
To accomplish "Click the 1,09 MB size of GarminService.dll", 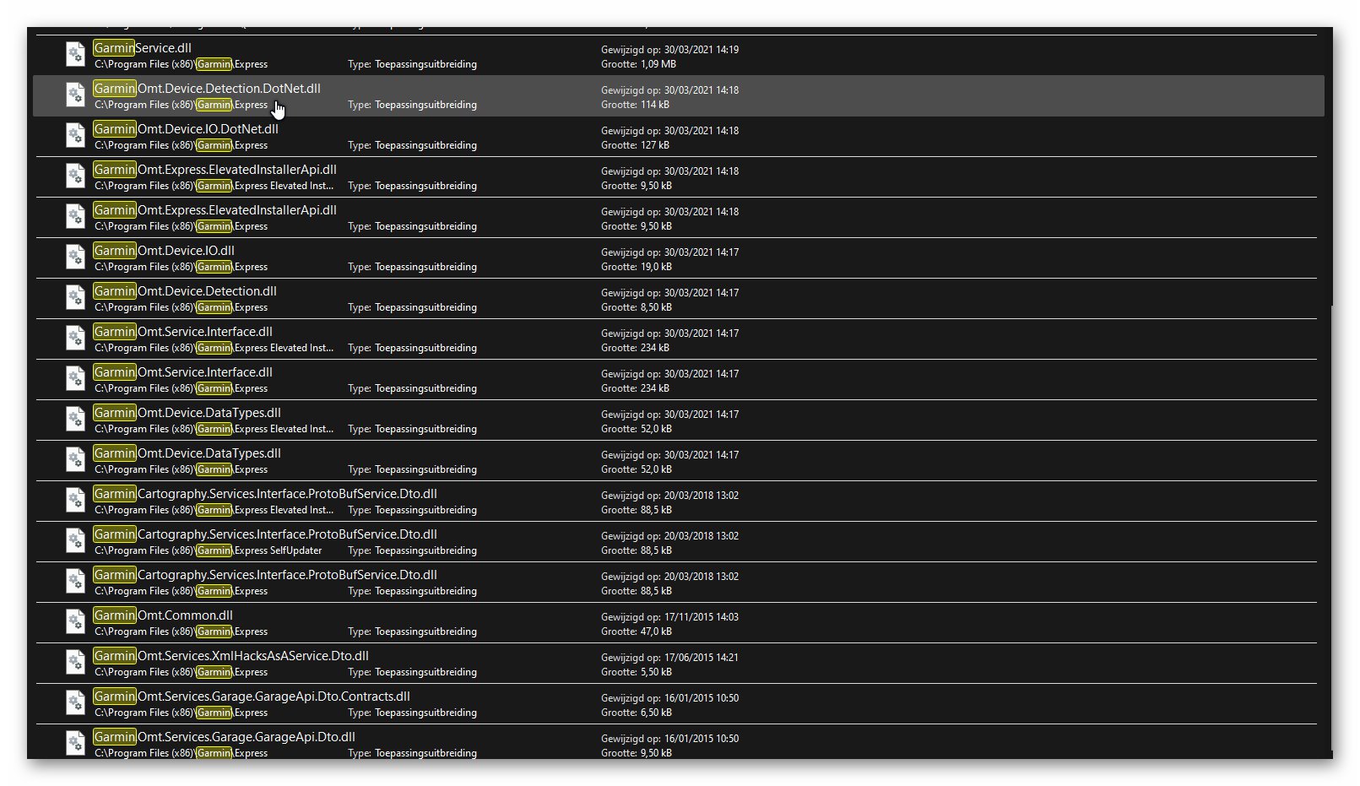I will pos(658,64).
